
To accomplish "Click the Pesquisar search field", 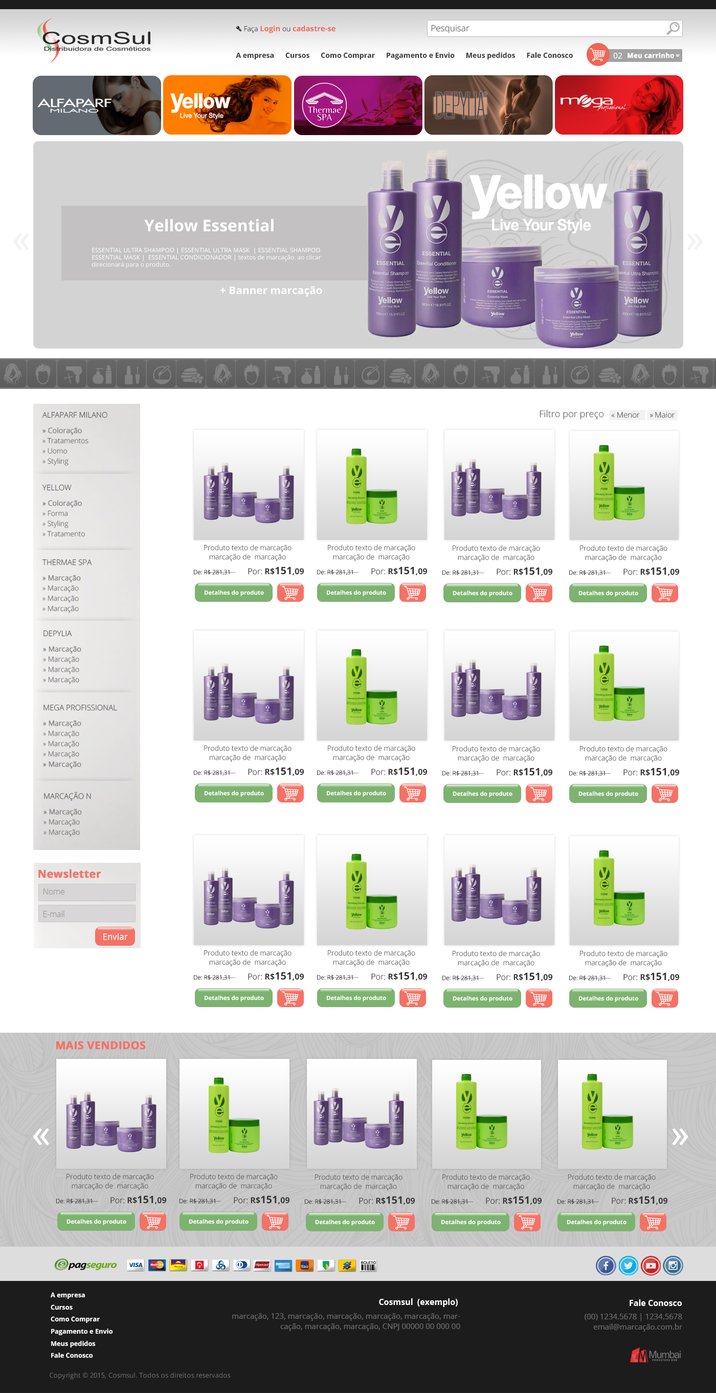I will 545,28.
